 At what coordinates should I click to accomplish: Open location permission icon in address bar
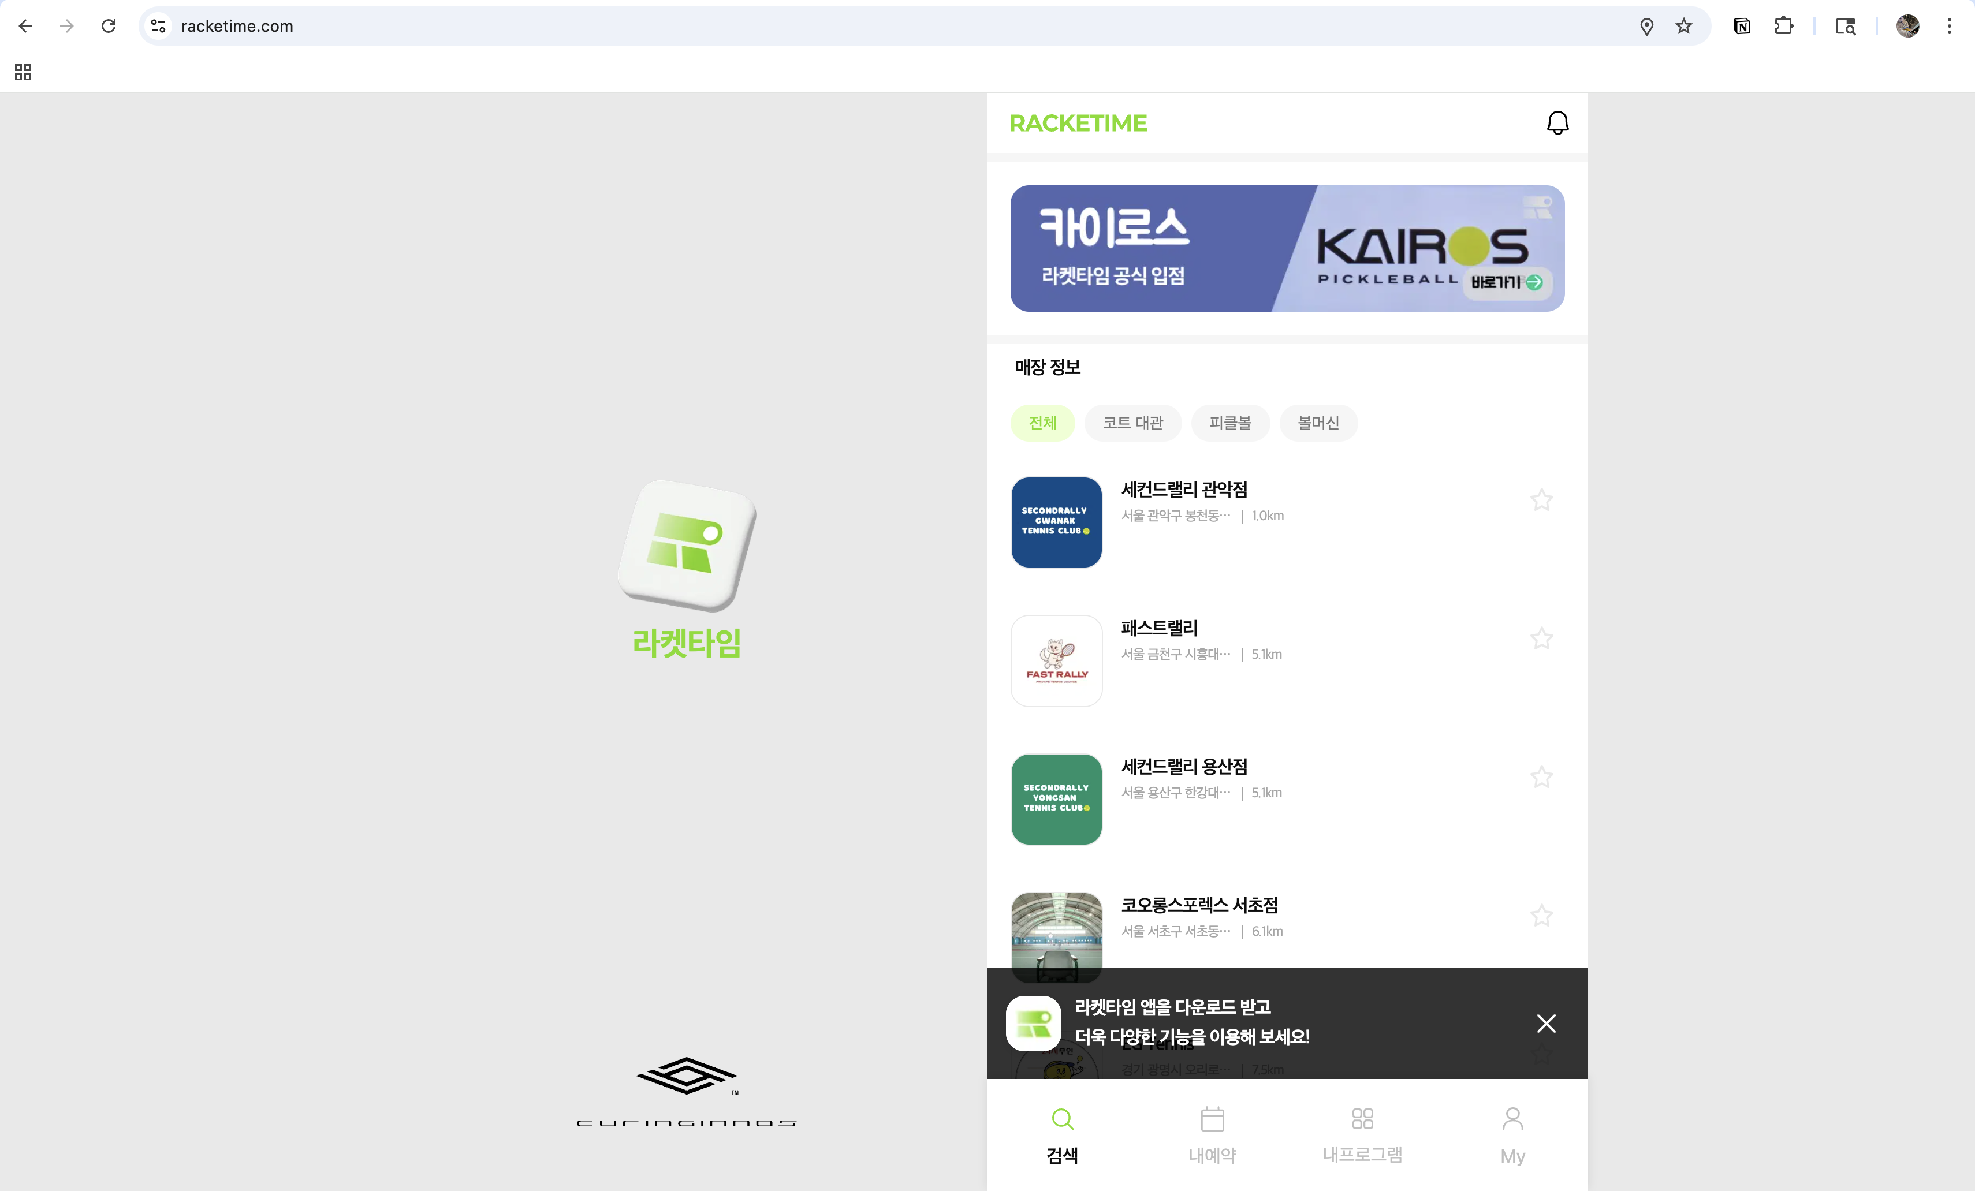tap(1646, 27)
